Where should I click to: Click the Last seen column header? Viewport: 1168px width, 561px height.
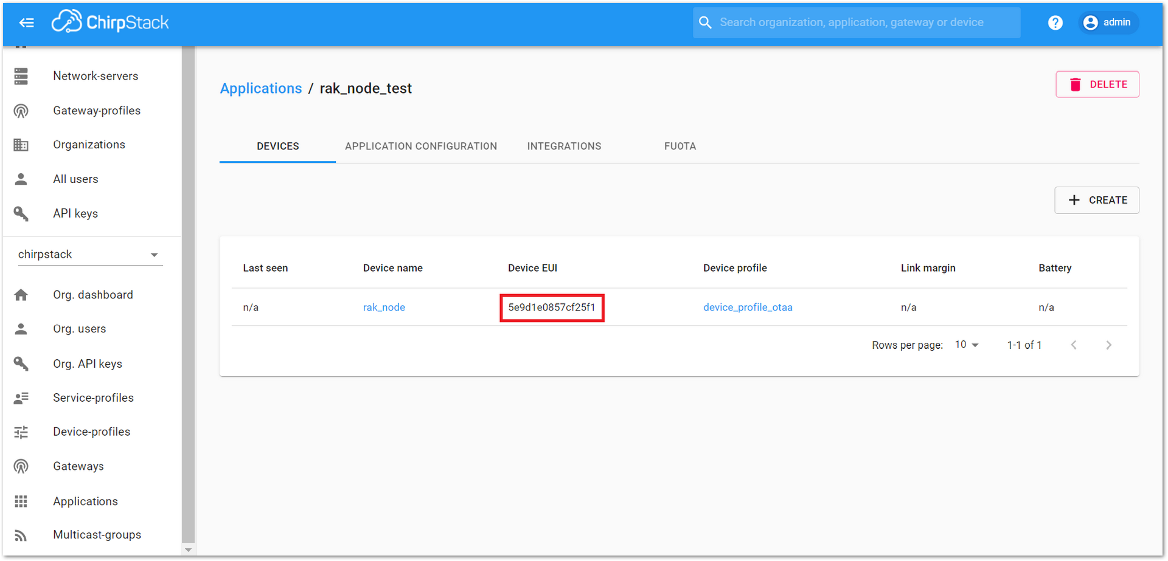(265, 268)
